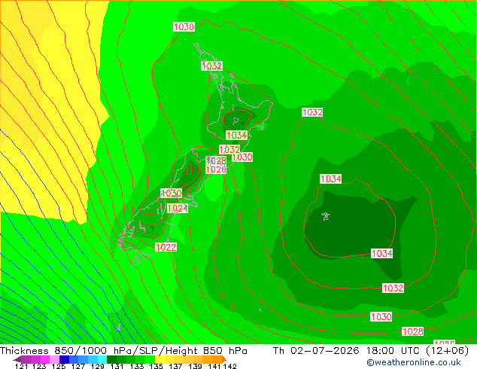Screen dimensions: 477x369
Task: Pick the magenta swatch right of 123
Action: (x=45, y=359)
